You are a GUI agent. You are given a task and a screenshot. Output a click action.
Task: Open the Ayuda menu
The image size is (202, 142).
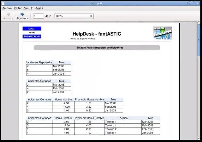[39, 8]
